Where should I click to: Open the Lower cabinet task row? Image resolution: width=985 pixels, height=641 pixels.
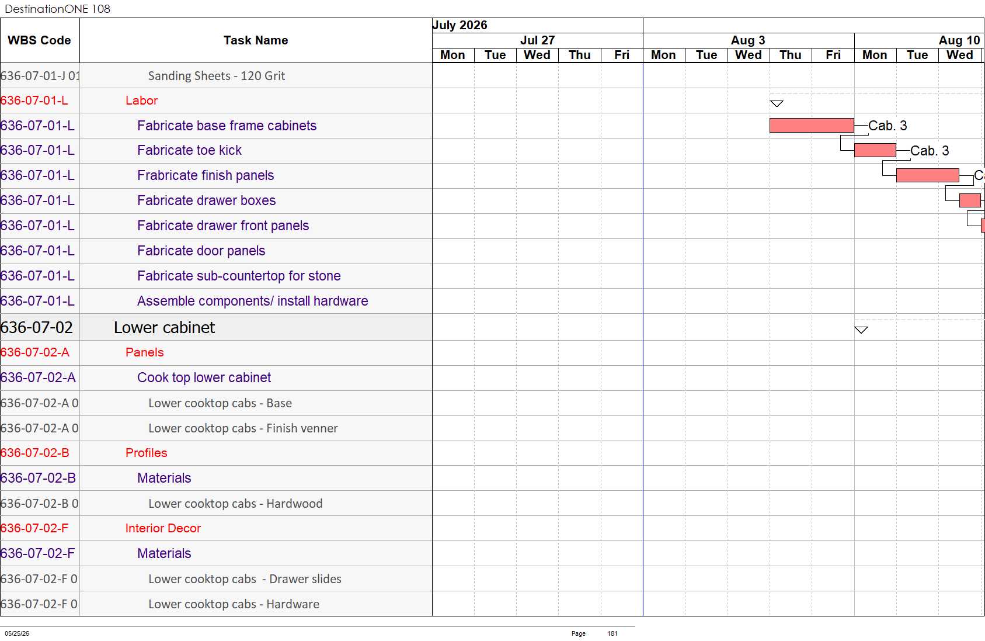tap(216, 327)
